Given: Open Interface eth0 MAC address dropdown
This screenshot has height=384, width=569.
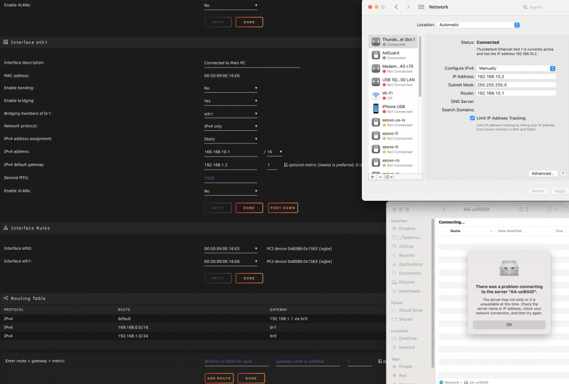Looking at the screenshot, I should point(230,249).
